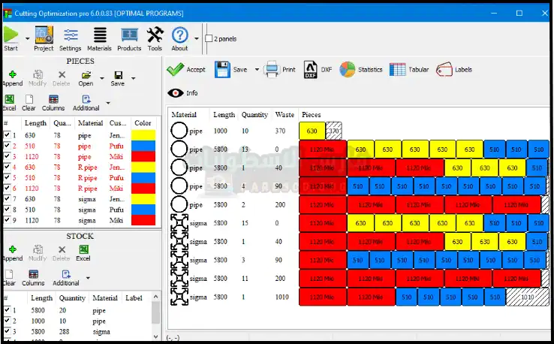554x344 pixels.
Task: Uncheck piece row 1 checkbox
Action: tap(8, 135)
